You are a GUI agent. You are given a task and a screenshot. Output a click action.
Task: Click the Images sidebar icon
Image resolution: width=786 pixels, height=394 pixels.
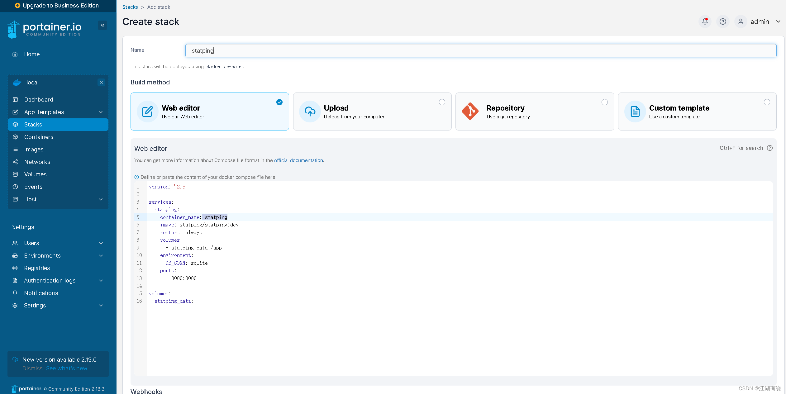[15, 149]
